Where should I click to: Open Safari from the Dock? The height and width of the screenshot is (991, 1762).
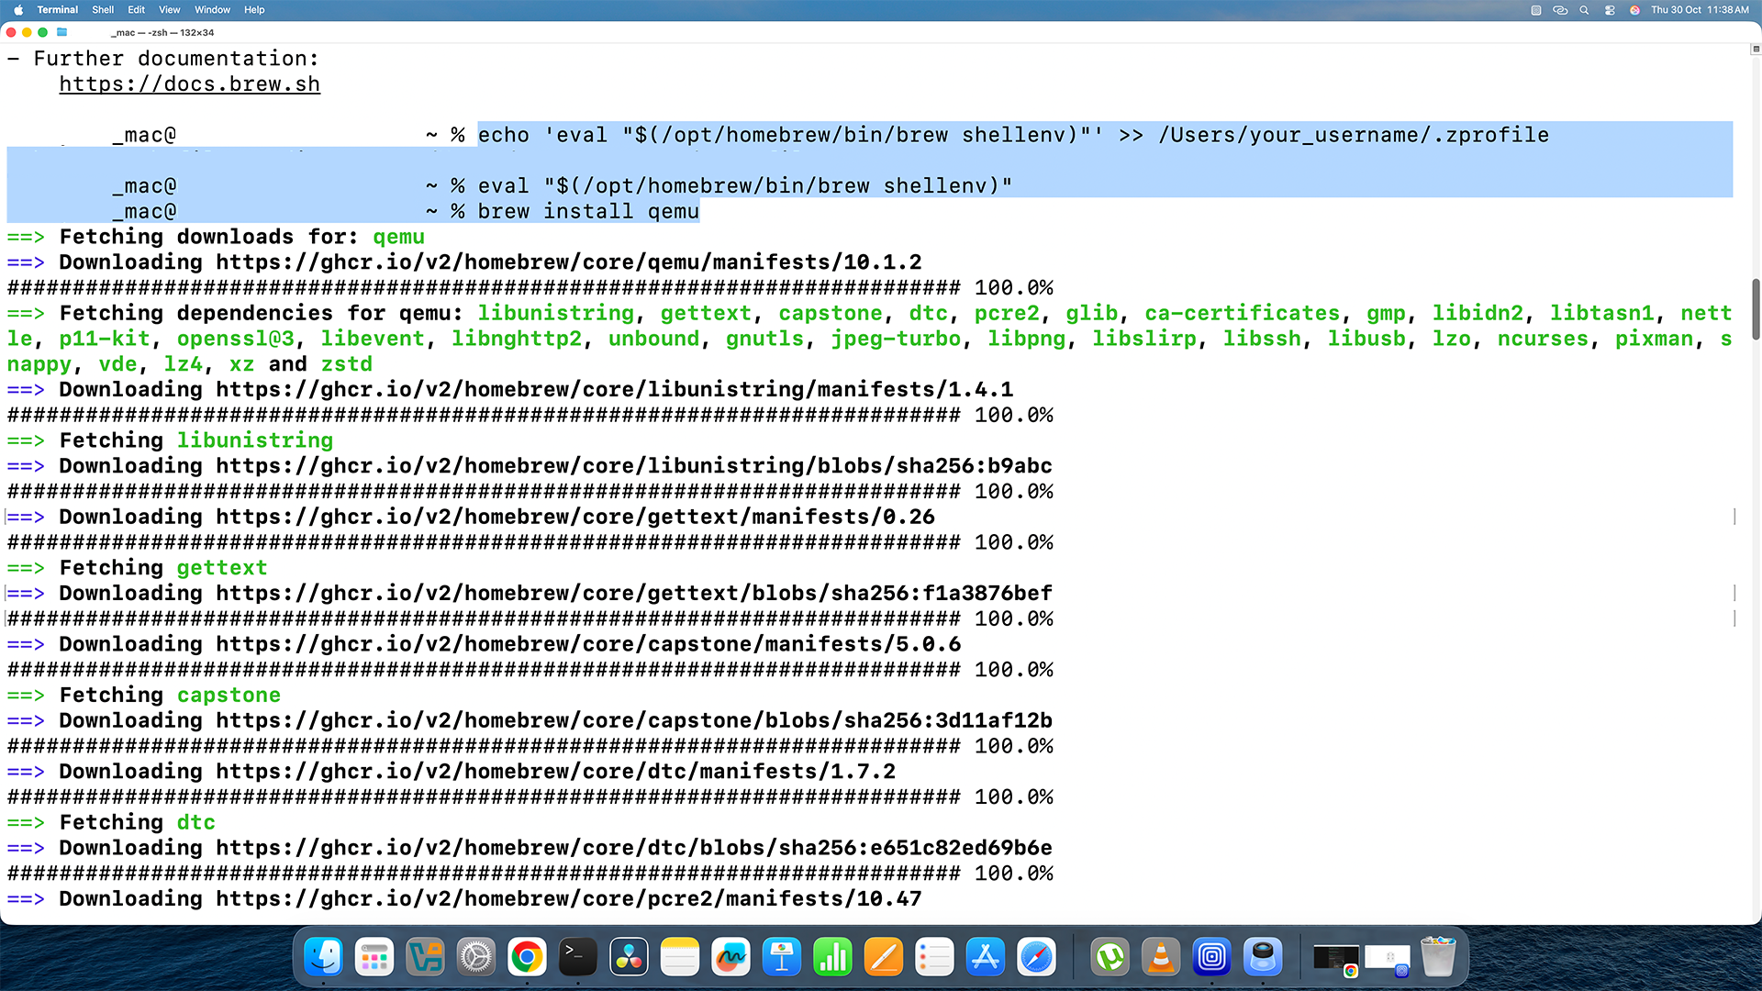1036,957
